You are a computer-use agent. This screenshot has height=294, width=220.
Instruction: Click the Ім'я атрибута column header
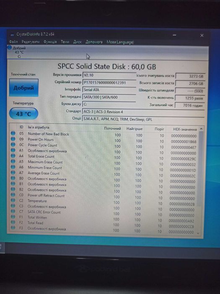point(39,127)
